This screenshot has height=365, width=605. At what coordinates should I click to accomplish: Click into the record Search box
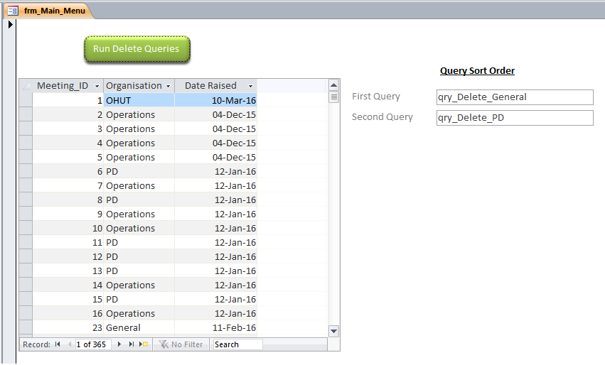point(237,344)
